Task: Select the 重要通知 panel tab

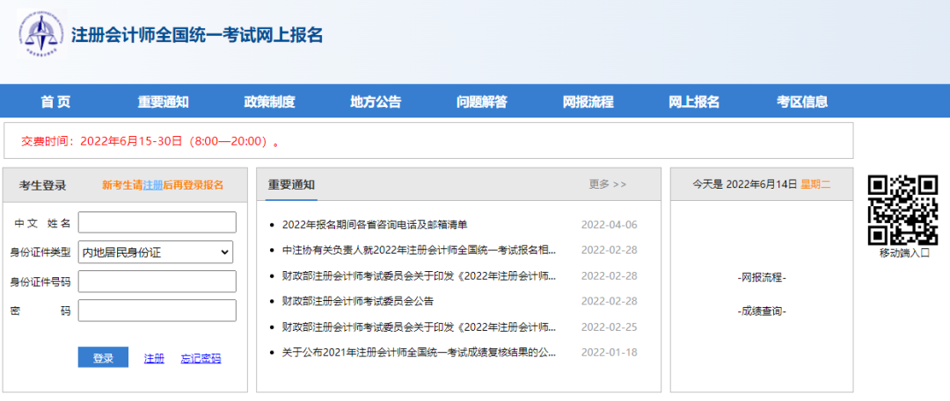Action: point(291,184)
